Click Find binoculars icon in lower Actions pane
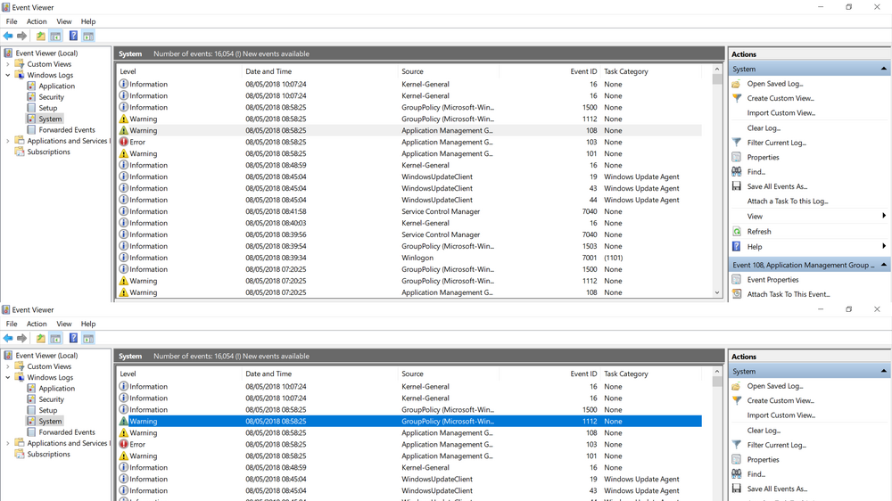The image size is (892, 501). click(x=737, y=473)
